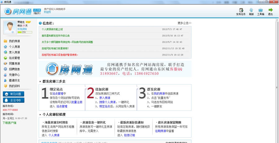The height and width of the screenshot is (143, 279).
Task: Click the VIP badge next to username
Action: coord(29,22)
